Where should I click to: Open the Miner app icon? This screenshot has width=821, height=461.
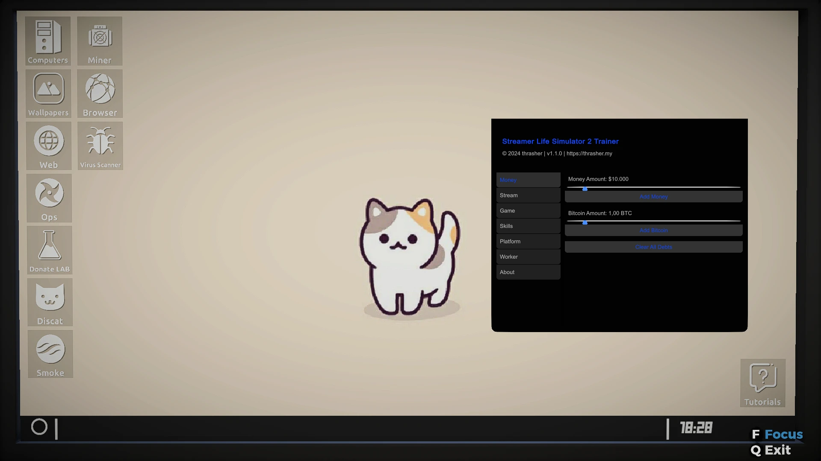click(100, 41)
